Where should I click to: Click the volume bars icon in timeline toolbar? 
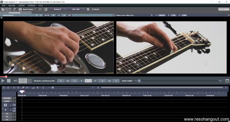(x=33, y=88)
